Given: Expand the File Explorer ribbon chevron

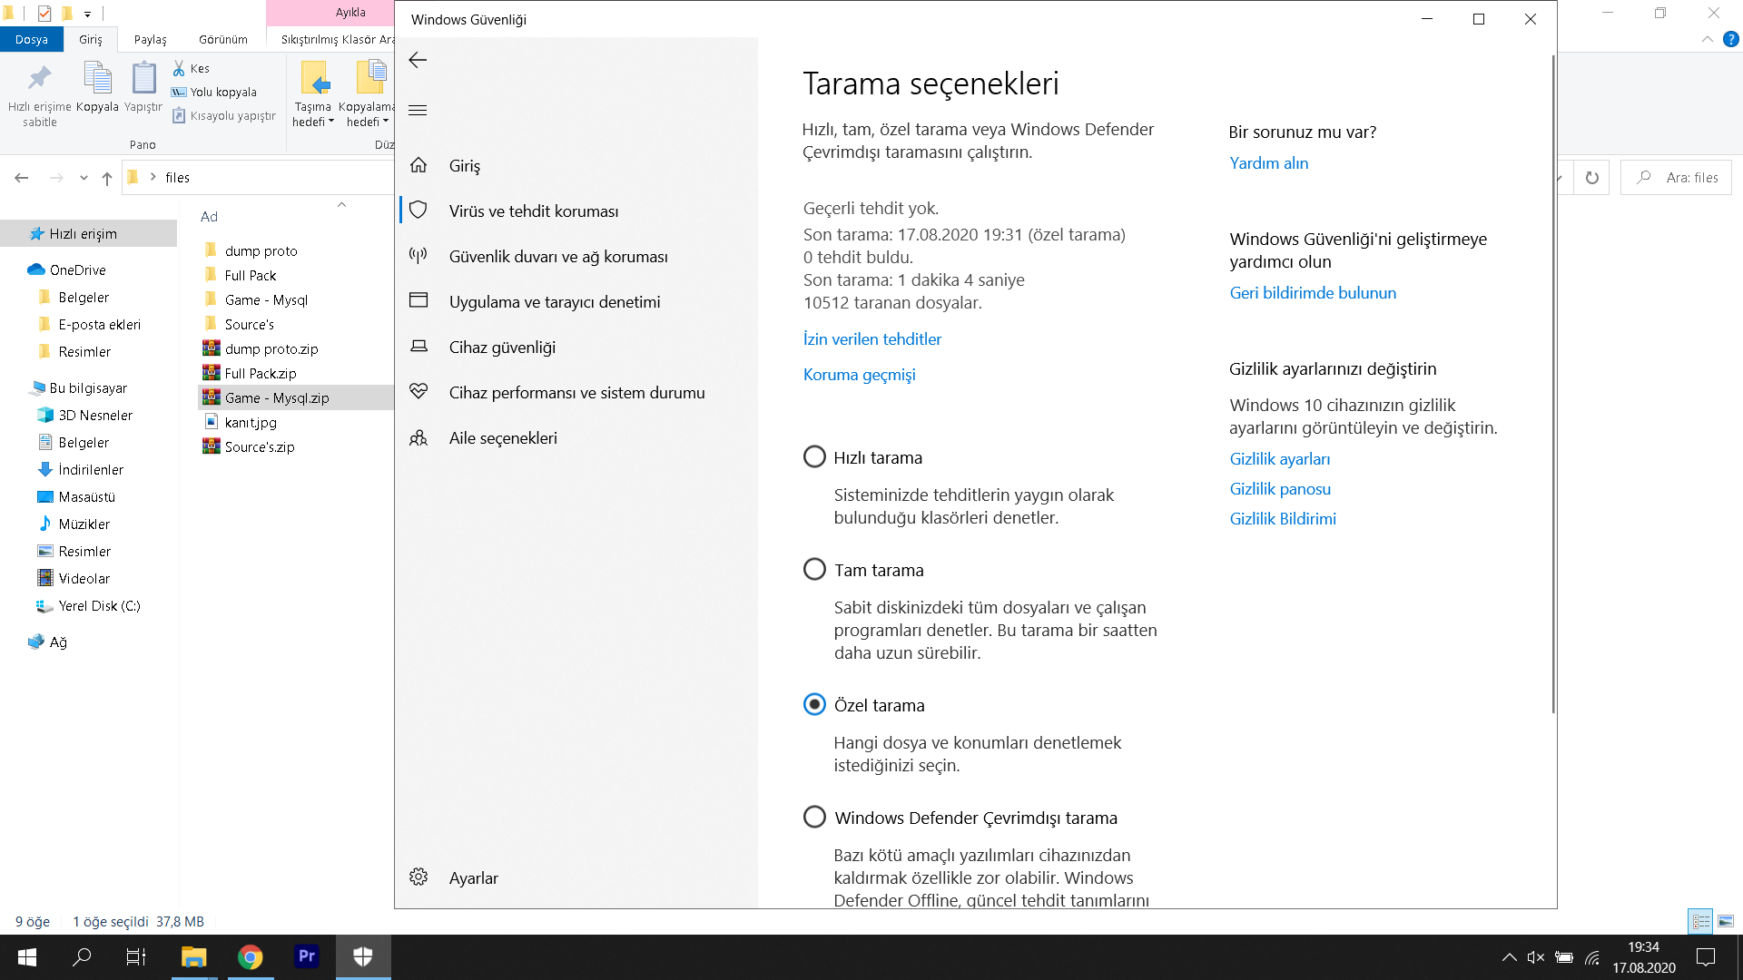Looking at the screenshot, I should pyautogui.click(x=1708, y=39).
